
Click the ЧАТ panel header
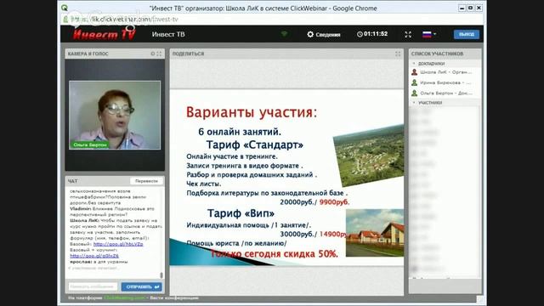[115, 181]
